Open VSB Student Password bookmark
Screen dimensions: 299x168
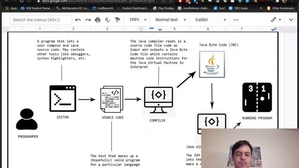(36, 8)
